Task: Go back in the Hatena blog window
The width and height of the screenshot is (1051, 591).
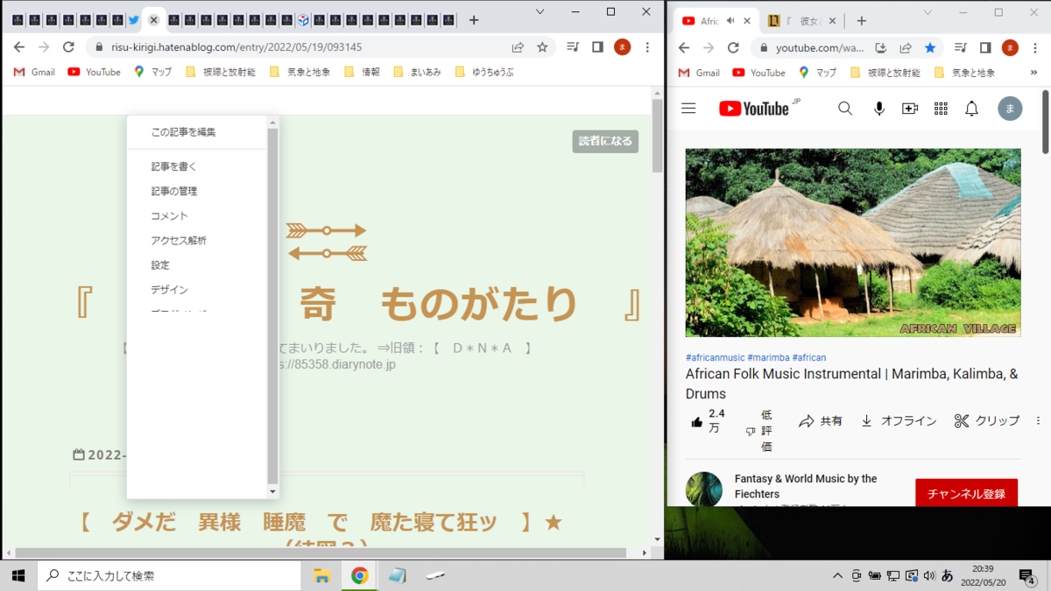Action: [x=19, y=47]
